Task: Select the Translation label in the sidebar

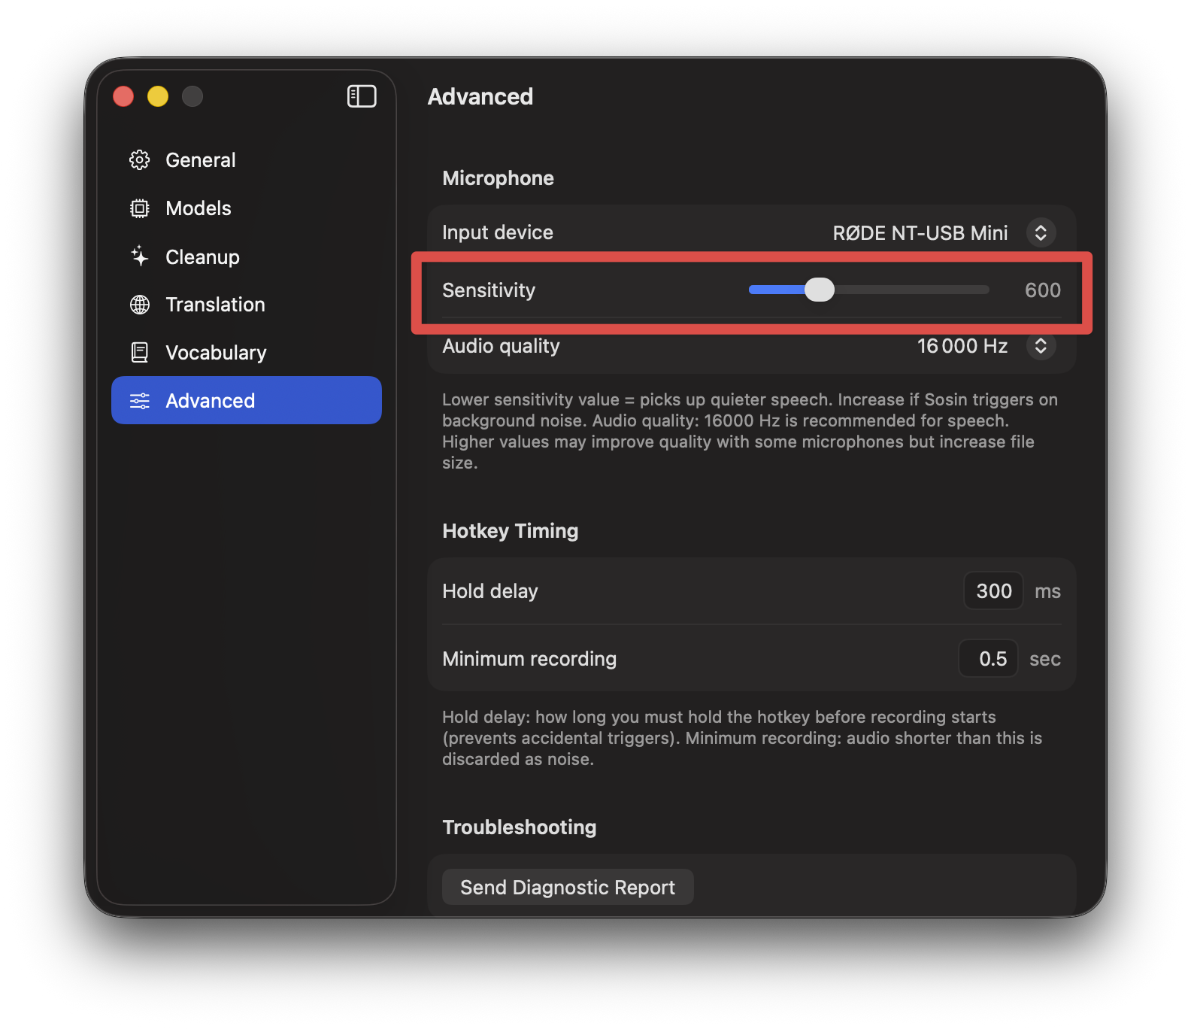Action: (x=215, y=305)
